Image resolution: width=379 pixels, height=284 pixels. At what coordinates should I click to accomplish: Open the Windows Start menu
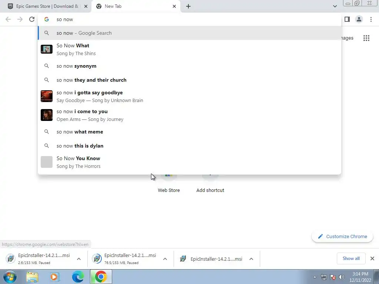(10, 277)
